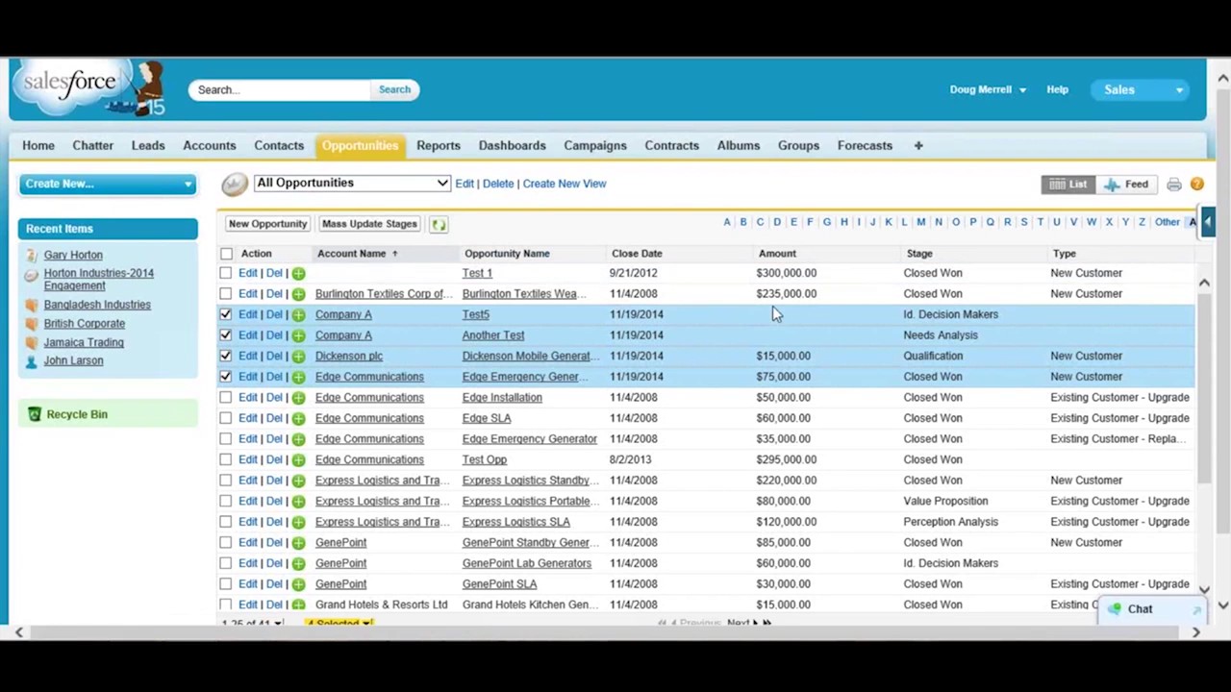Screen dimensions: 1231x692
Task: Click the icon beside Jamaica Trading
Action: click(33, 342)
